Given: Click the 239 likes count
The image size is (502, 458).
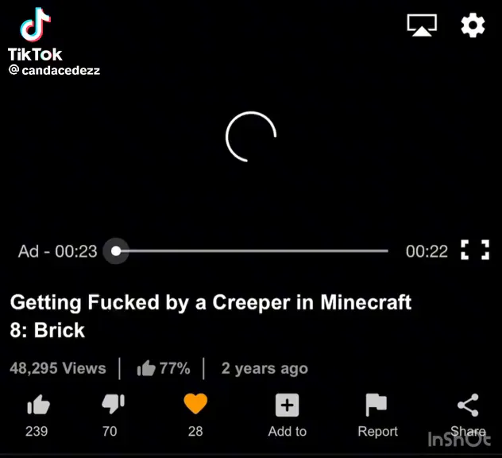Looking at the screenshot, I should tap(37, 432).
